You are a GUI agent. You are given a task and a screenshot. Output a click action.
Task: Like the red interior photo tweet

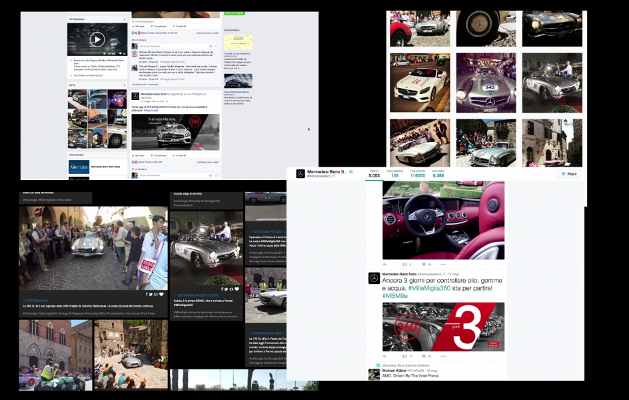(424, 265)
